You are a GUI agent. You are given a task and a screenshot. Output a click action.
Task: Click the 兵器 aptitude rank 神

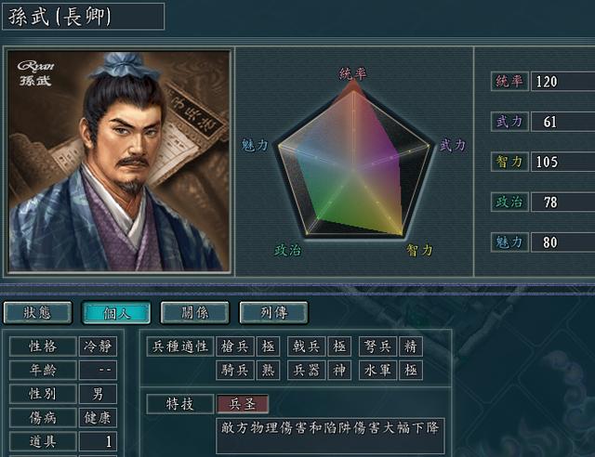[339, 370]
